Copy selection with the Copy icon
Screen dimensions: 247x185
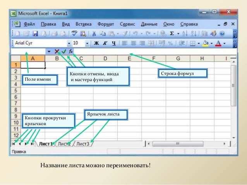(x=103, y=34)
